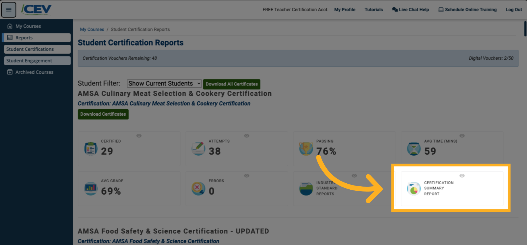Open the Certification Summary Report card
Image resolution: width=527 pixels, height=245 pixels.
coord(452,189)
